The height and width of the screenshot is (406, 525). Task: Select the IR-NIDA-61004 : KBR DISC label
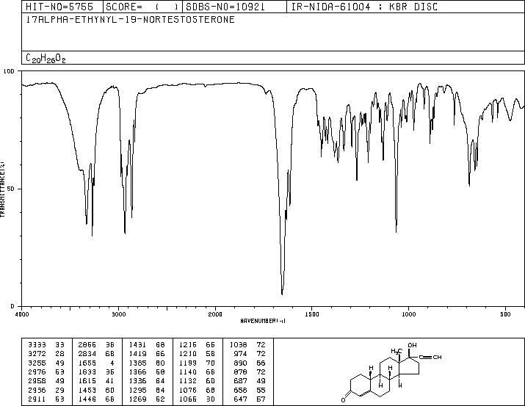(x=364, y=7)
